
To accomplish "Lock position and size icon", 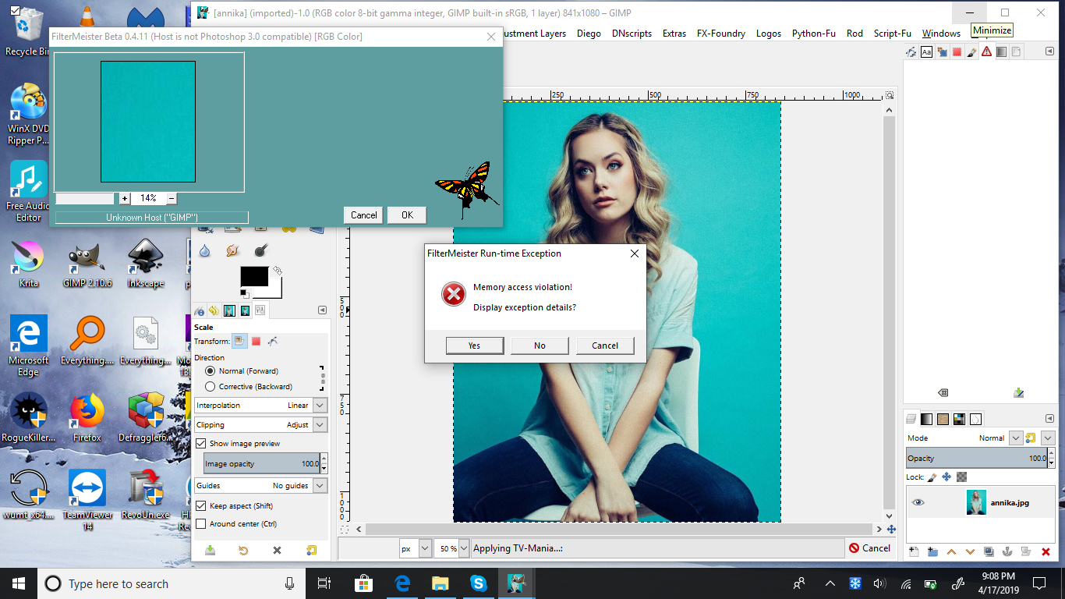I will [x=946, y=477].
